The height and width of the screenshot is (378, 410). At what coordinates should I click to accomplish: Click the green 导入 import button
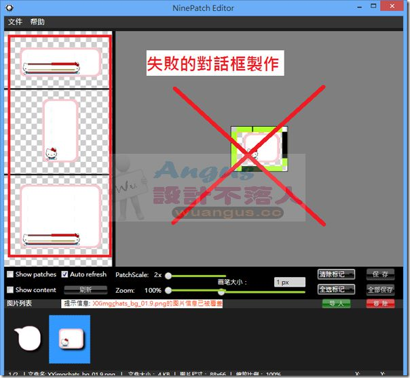336,303
